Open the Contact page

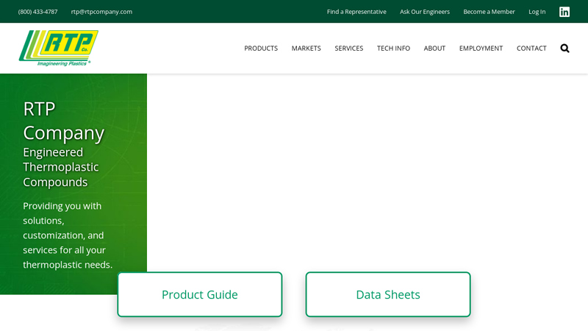(531, 49)
